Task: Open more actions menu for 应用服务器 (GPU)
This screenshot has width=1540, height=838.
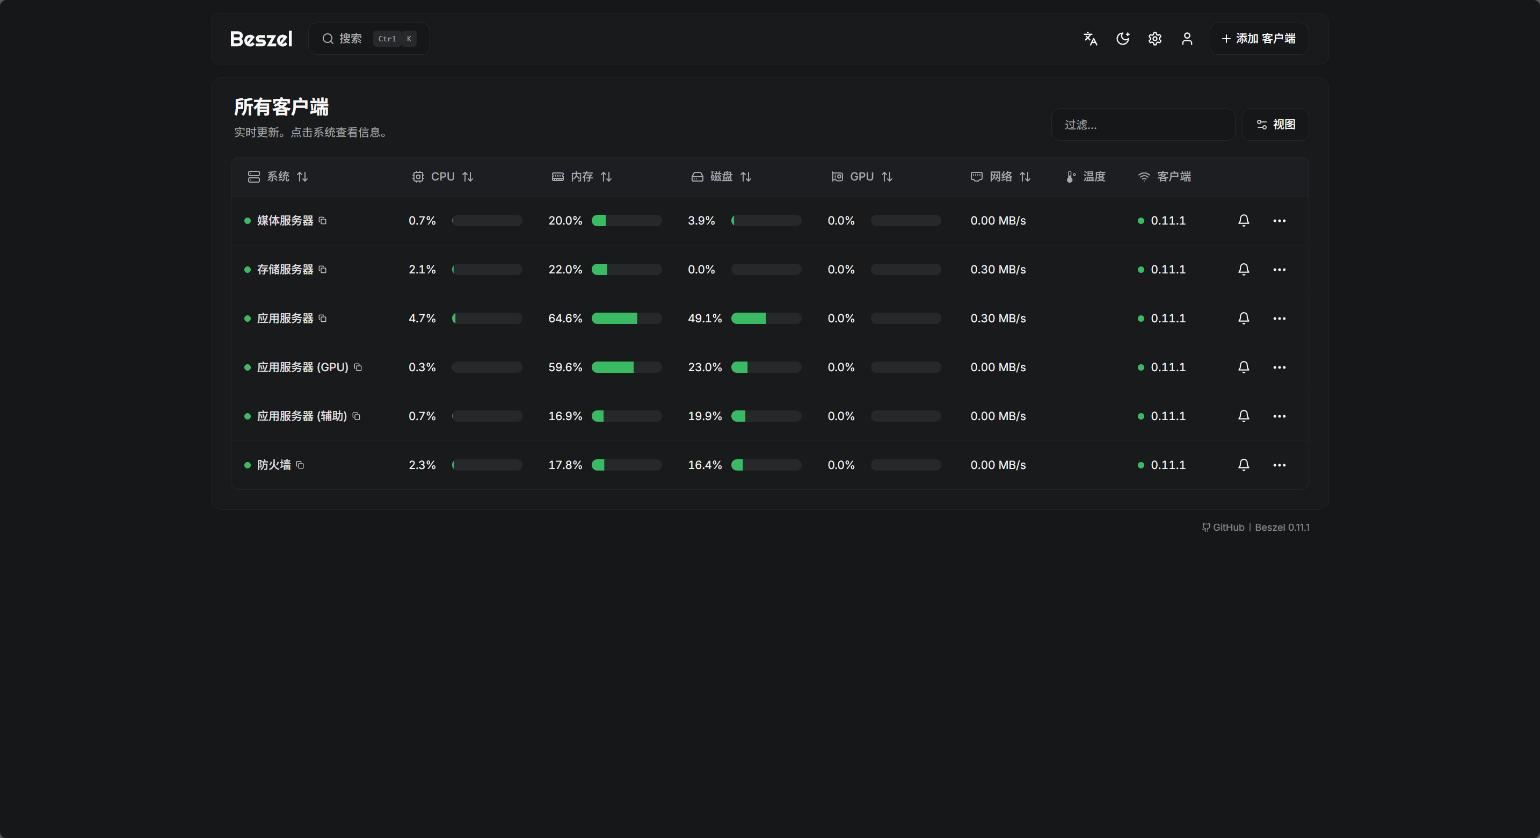Action: (1280, 367)
